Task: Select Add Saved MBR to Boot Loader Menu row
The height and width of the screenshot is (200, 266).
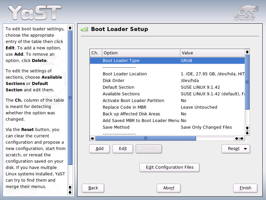Action: click(167, 121)
